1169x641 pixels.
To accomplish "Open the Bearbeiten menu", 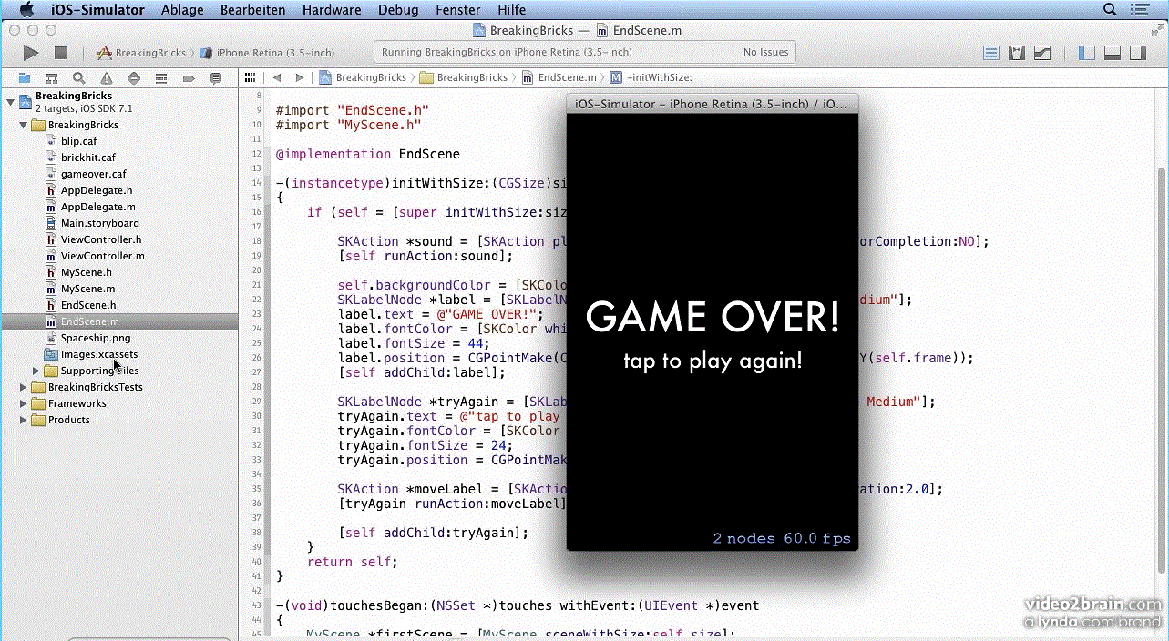I will pyautogui.click(x=252, y=10).
